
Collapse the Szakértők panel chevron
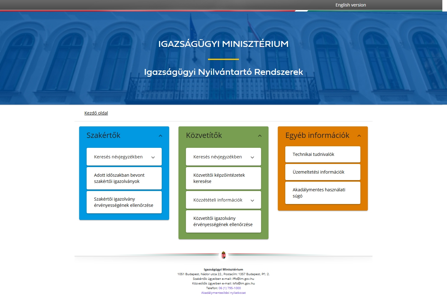(x=160, y=136)
